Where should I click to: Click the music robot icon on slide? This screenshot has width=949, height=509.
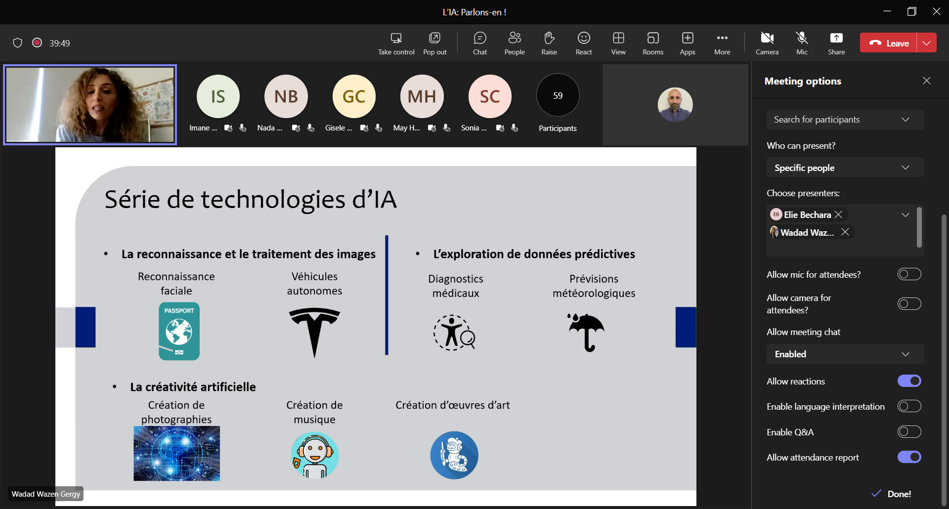click(x=314, y=455)
